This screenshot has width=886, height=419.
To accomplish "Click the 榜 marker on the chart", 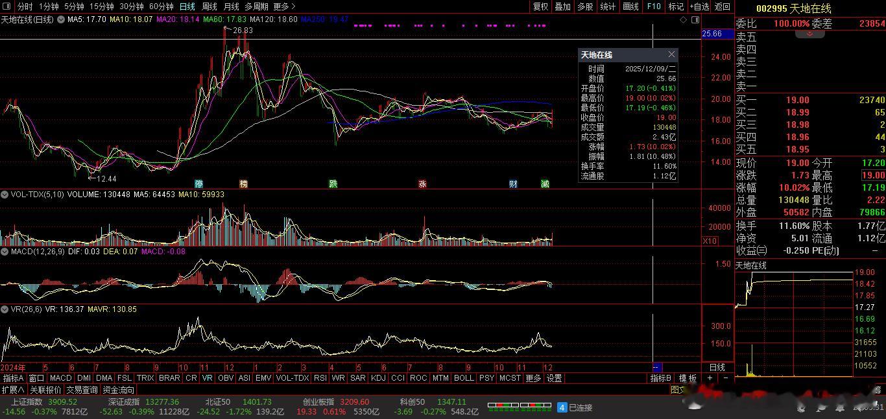I will (x=243, y=184).
